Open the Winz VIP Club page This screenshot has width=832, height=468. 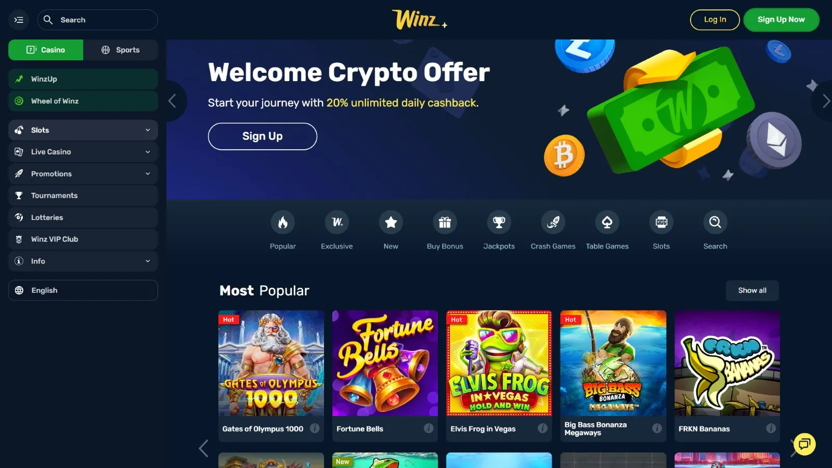click(83, 239)
